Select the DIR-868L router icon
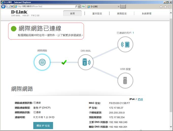173x131 pixels. [x=86, y=62]
